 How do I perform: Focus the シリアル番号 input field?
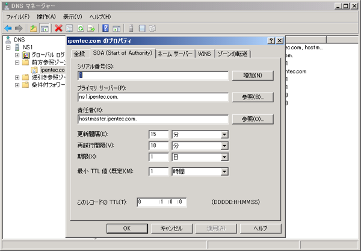(153, 75)
